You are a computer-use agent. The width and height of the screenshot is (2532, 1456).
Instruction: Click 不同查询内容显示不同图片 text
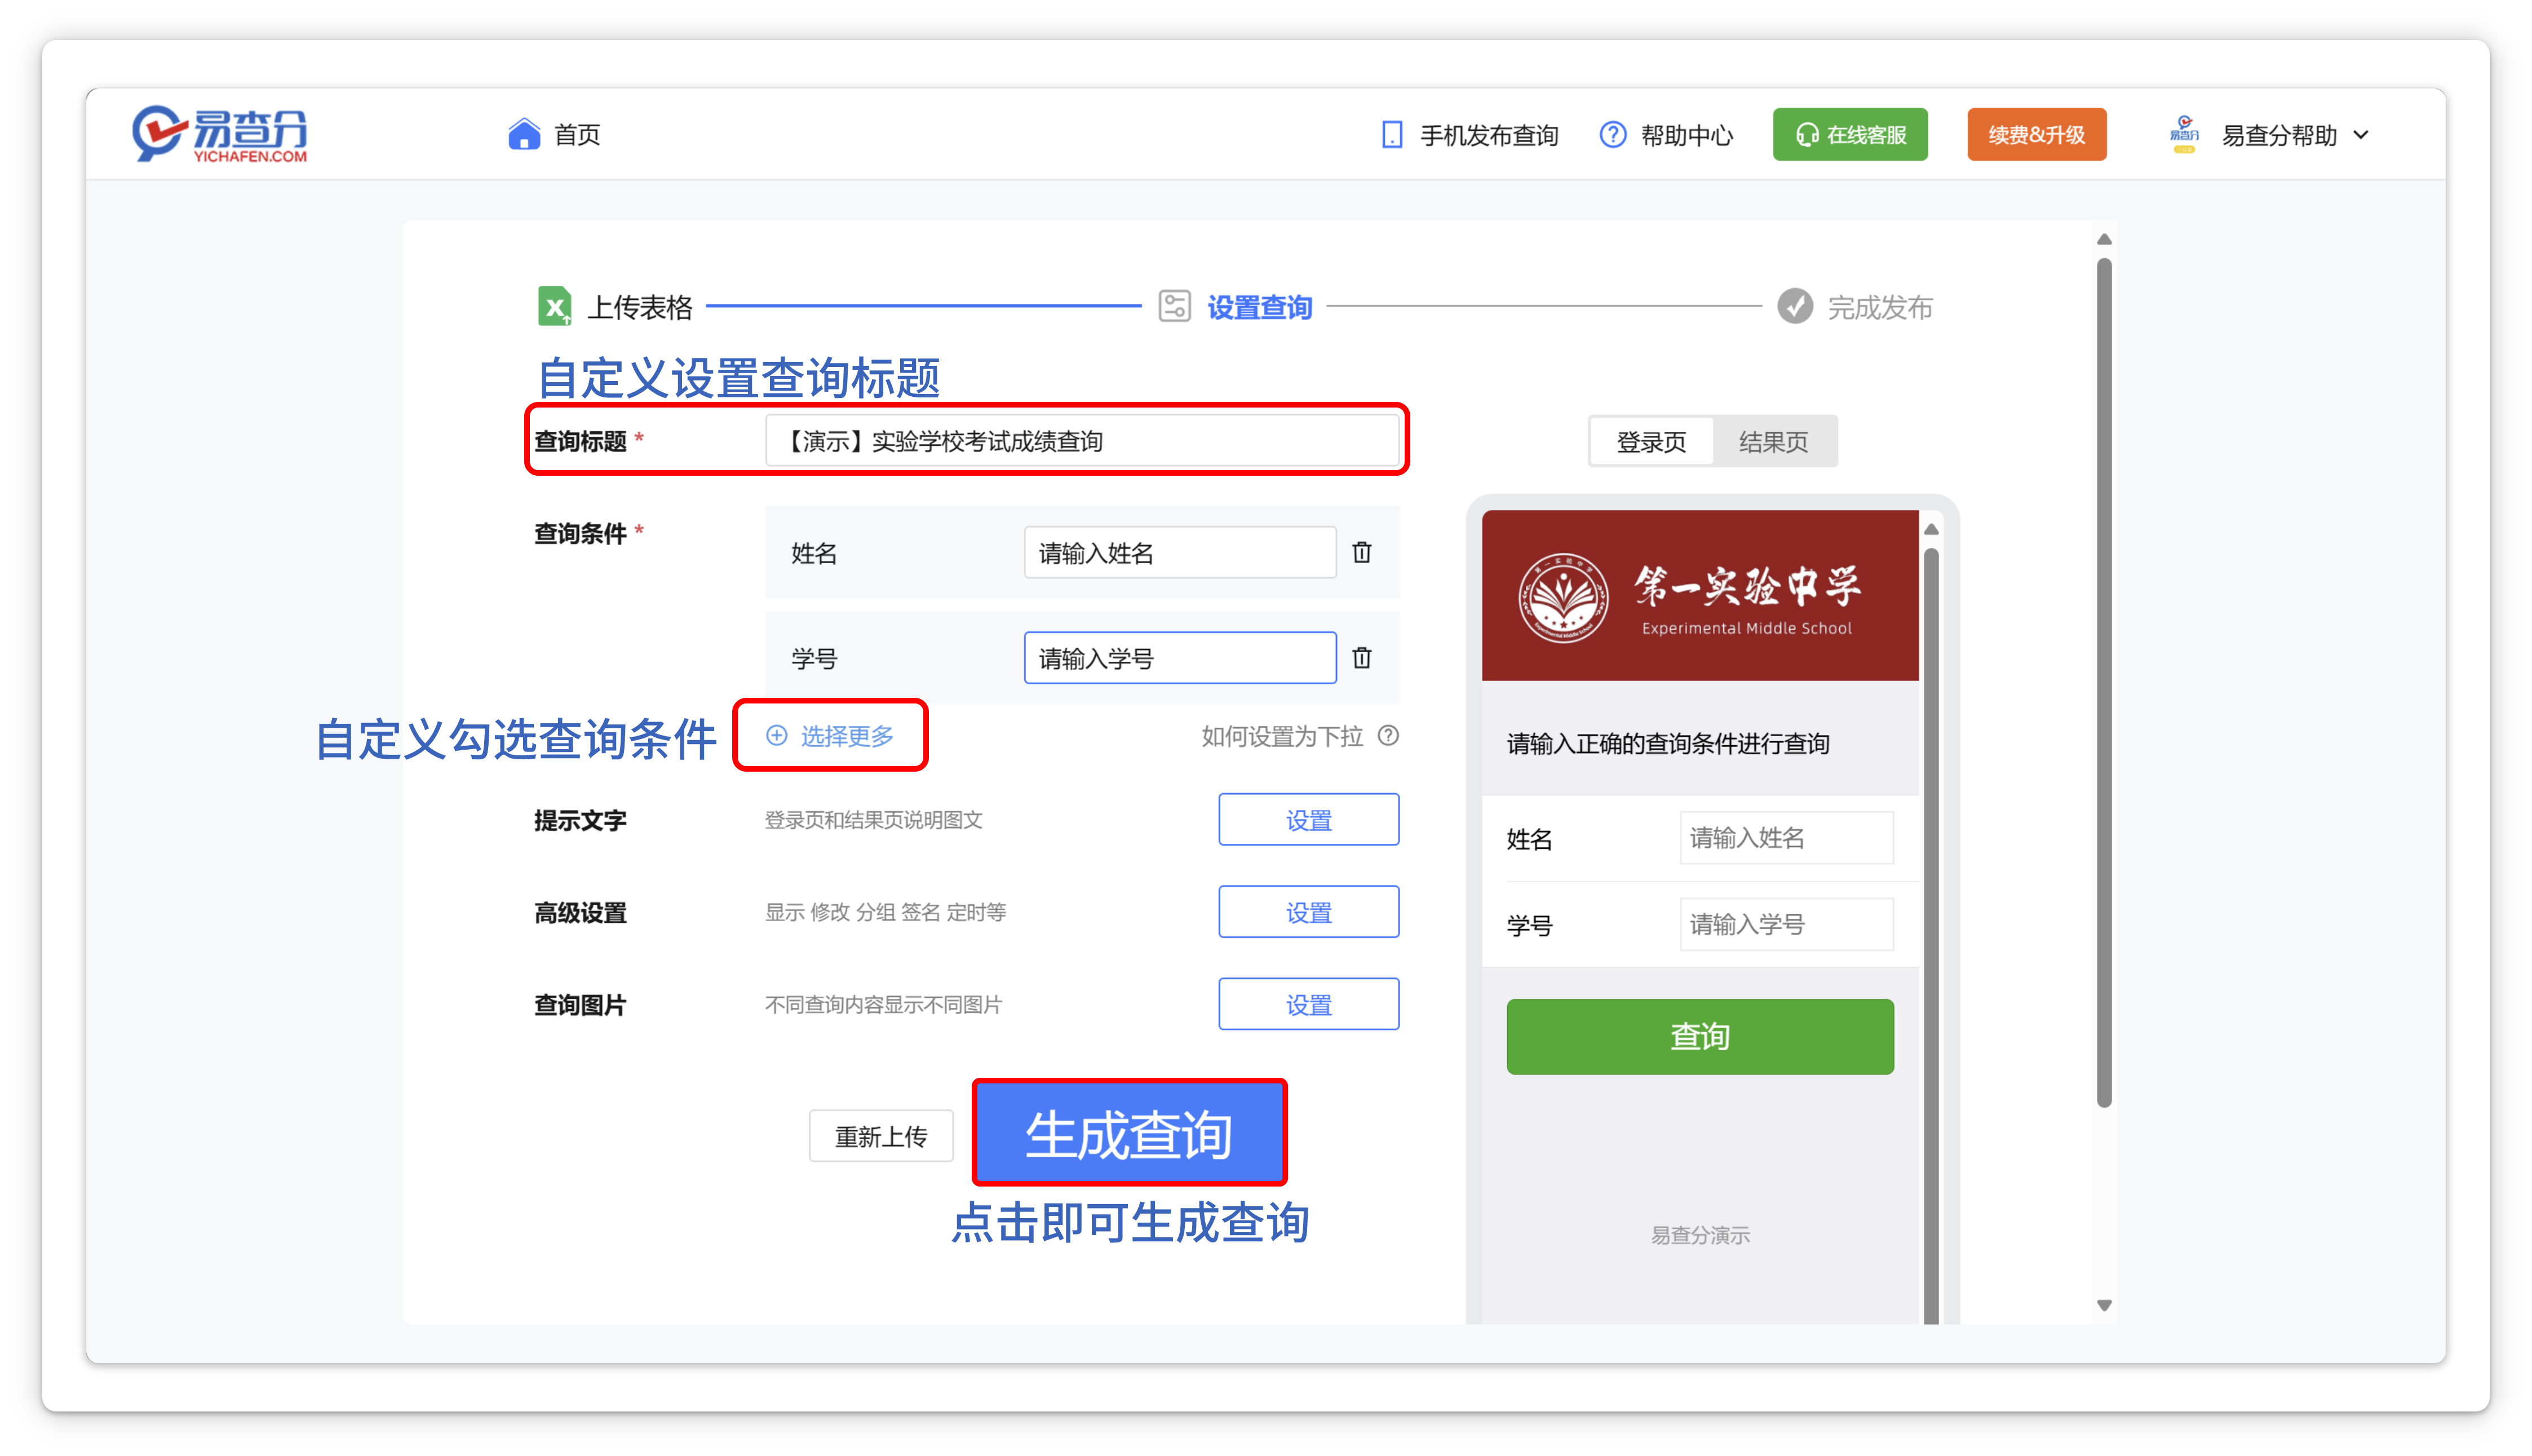pyautogui.click(x=883, y=1004)
